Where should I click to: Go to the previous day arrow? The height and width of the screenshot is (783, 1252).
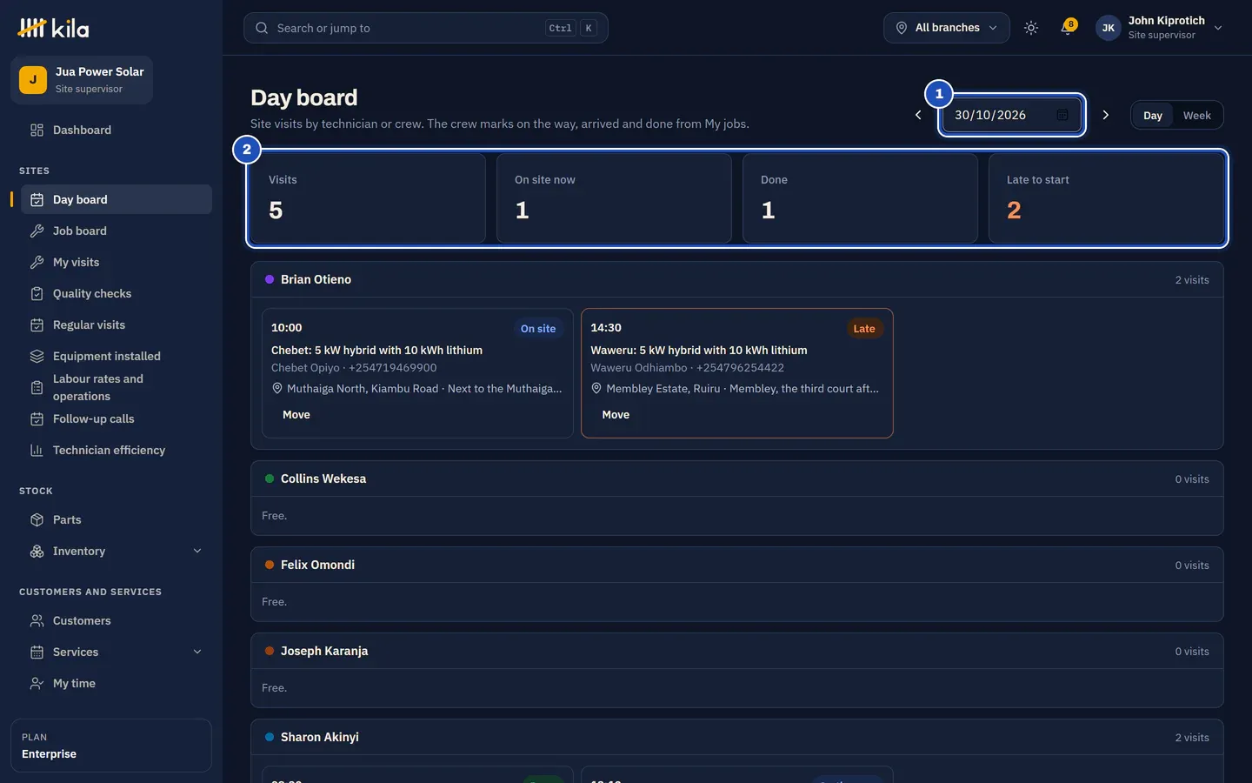click(918, 115)
